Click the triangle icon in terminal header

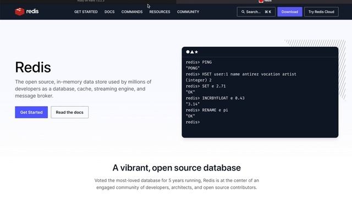192,52
